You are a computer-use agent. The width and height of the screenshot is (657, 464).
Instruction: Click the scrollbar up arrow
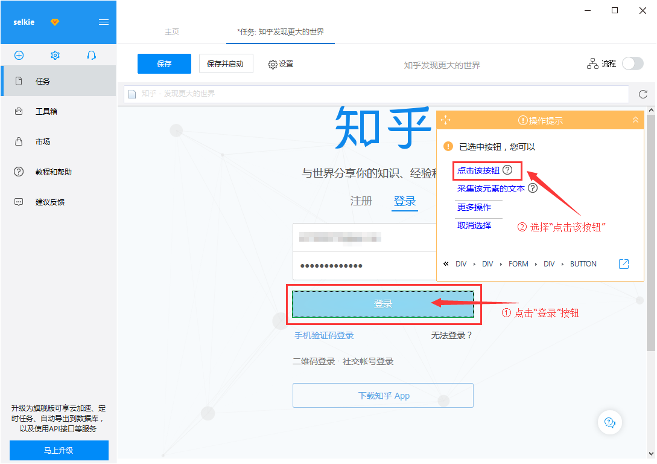[651, 111]
